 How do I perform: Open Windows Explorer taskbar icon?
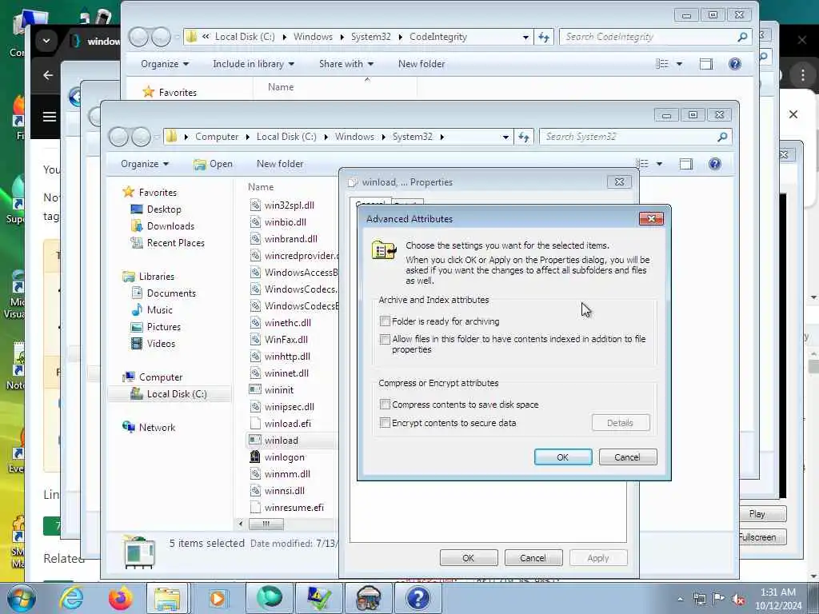167,598
